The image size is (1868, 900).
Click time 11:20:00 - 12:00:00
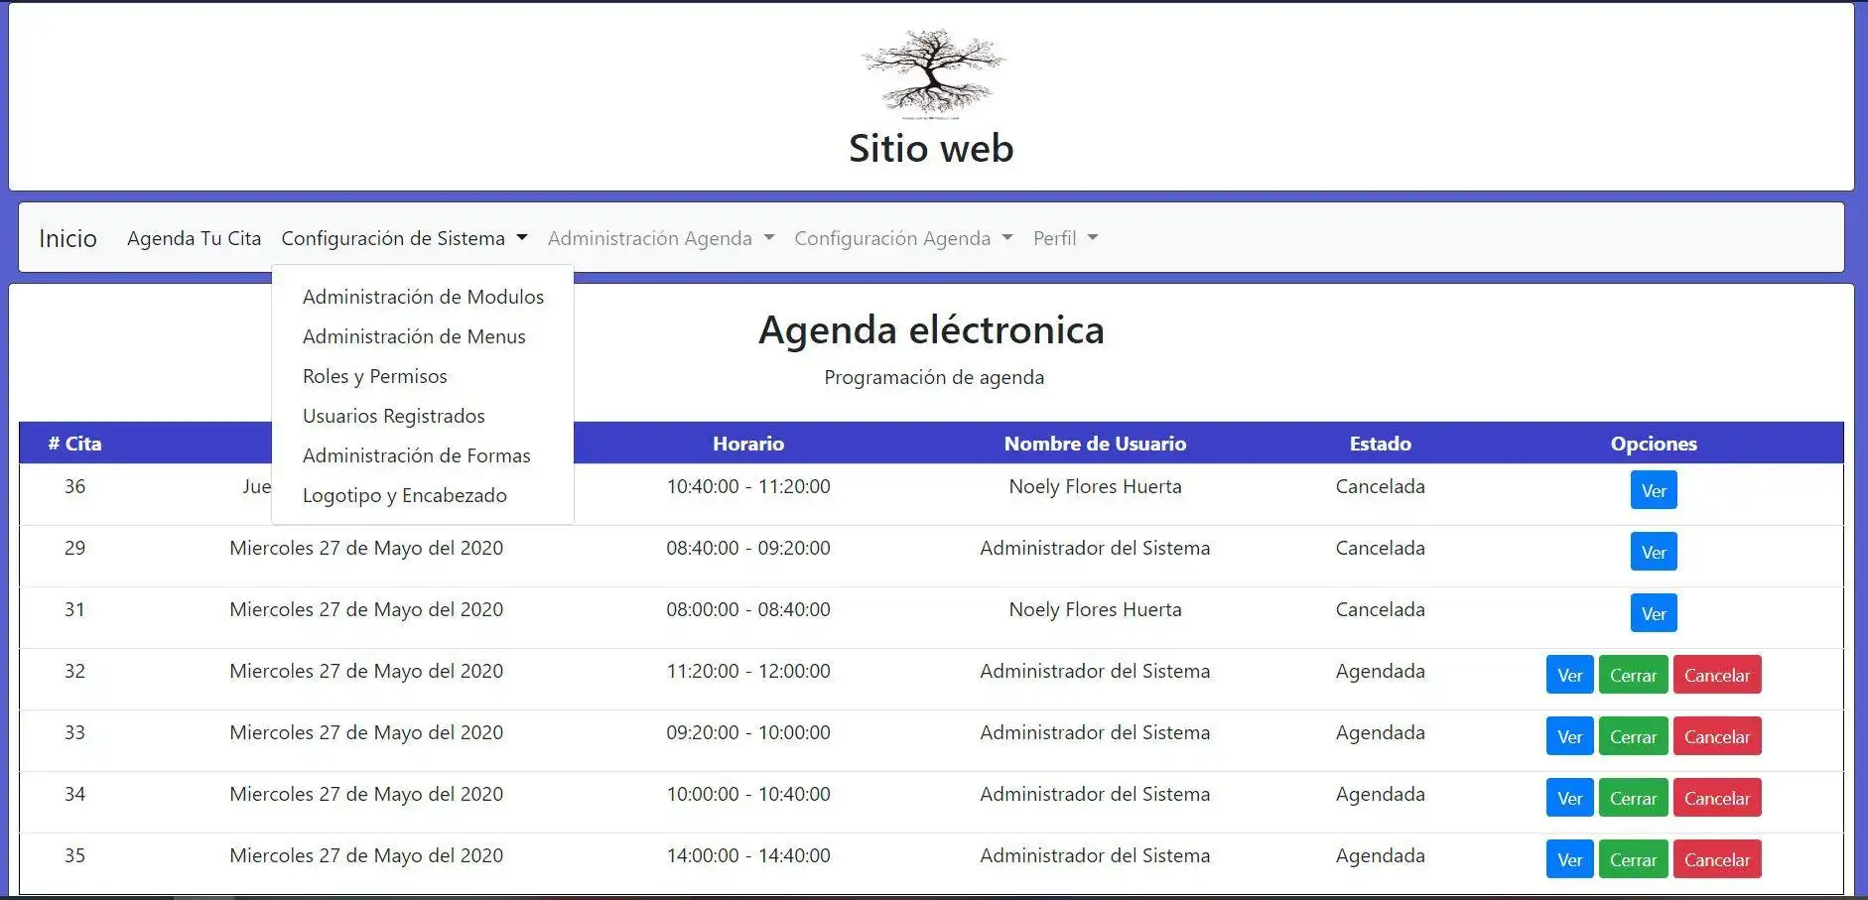tap(748, 671)
